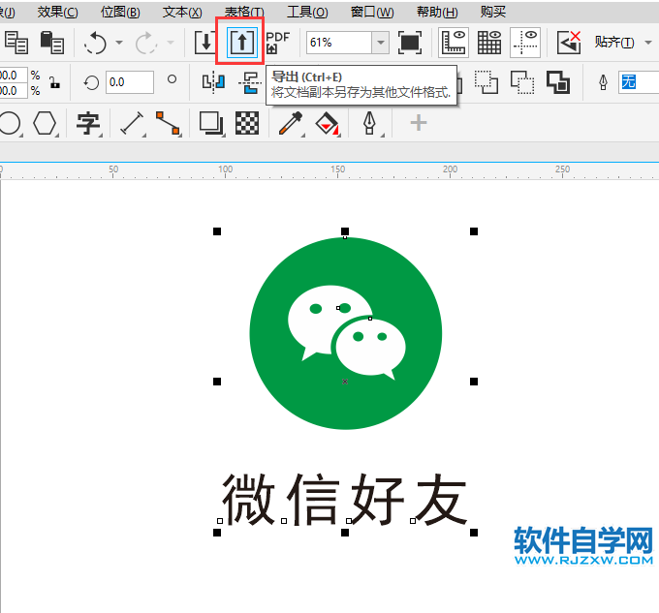
Task: Click the top-center selection handle
Action: tap(345, 231)
